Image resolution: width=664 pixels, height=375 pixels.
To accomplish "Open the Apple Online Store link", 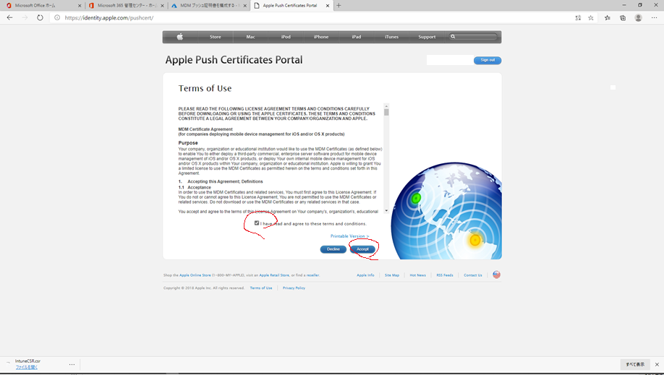I will tap(195, 275).
